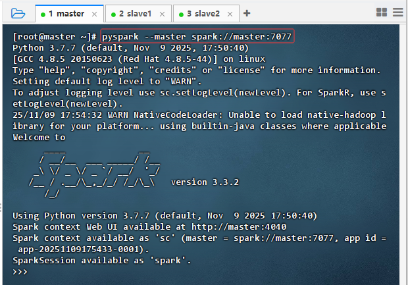Click the GCC 4.8.5 version line
The width and height of the screenshot is (408, 285).
click(139, 59)
